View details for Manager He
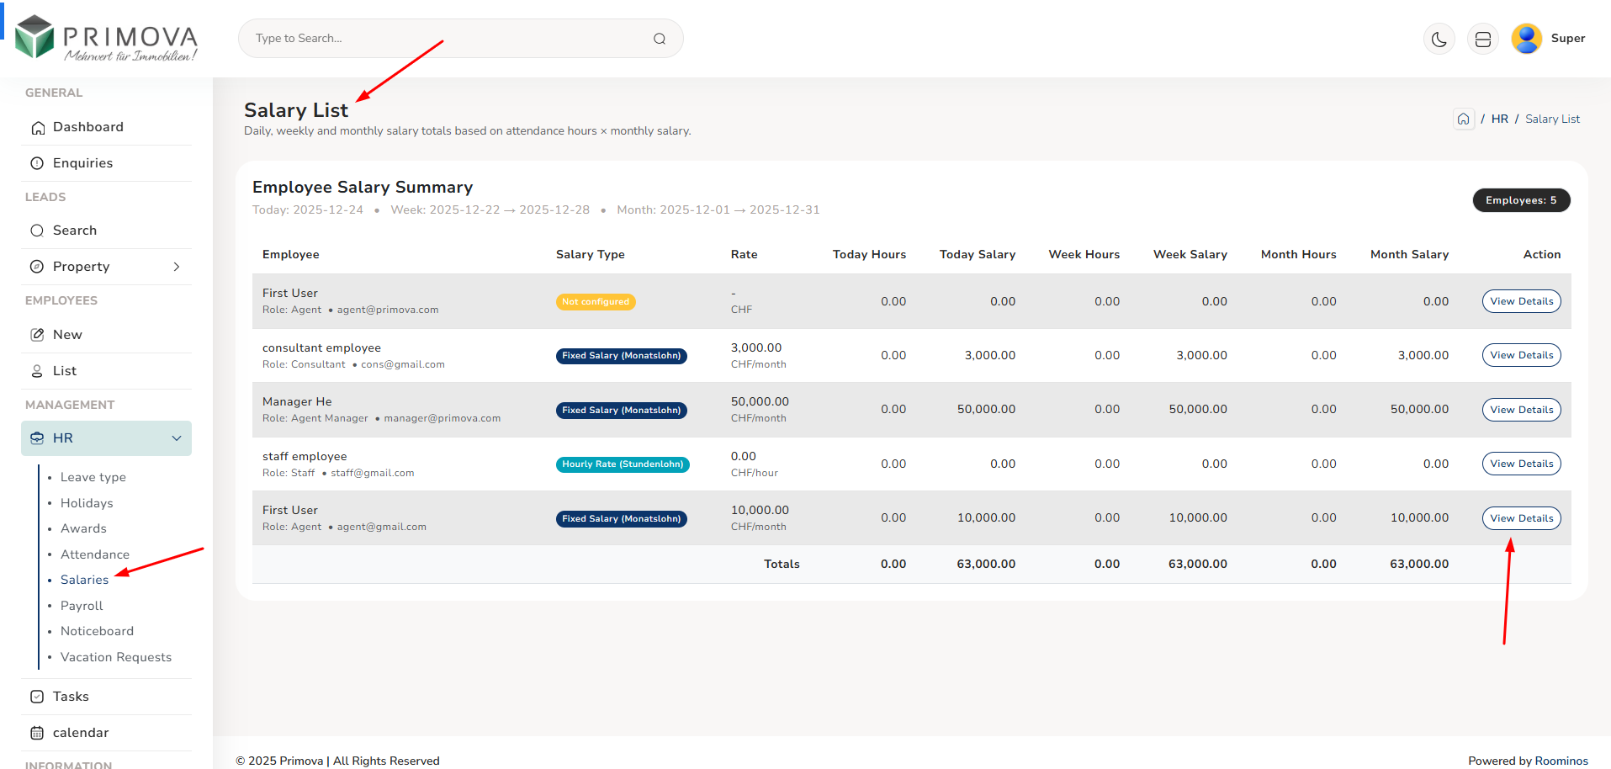The width and height of the screenshot is (1611, 769). pos(1521,410)
